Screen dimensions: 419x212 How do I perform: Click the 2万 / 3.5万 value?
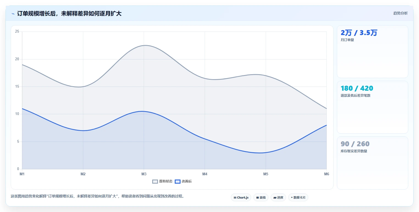359,33
